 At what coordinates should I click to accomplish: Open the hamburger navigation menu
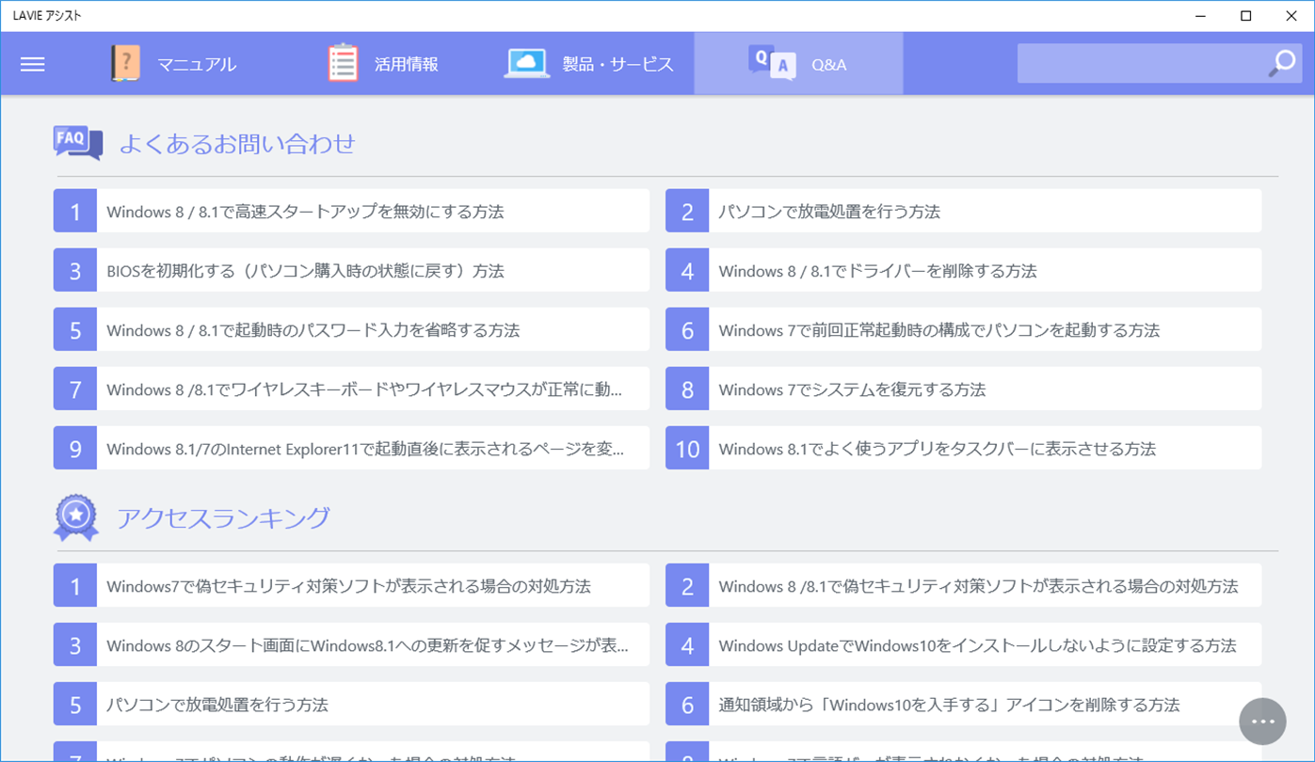pyautogui.click(x=33, y=64)
